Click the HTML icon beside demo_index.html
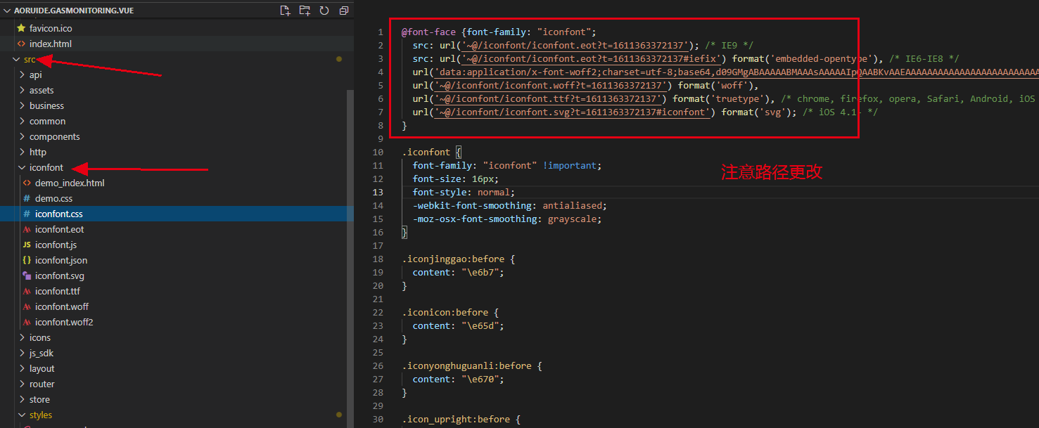This screenshot has width=1039, height=428. 27,183
